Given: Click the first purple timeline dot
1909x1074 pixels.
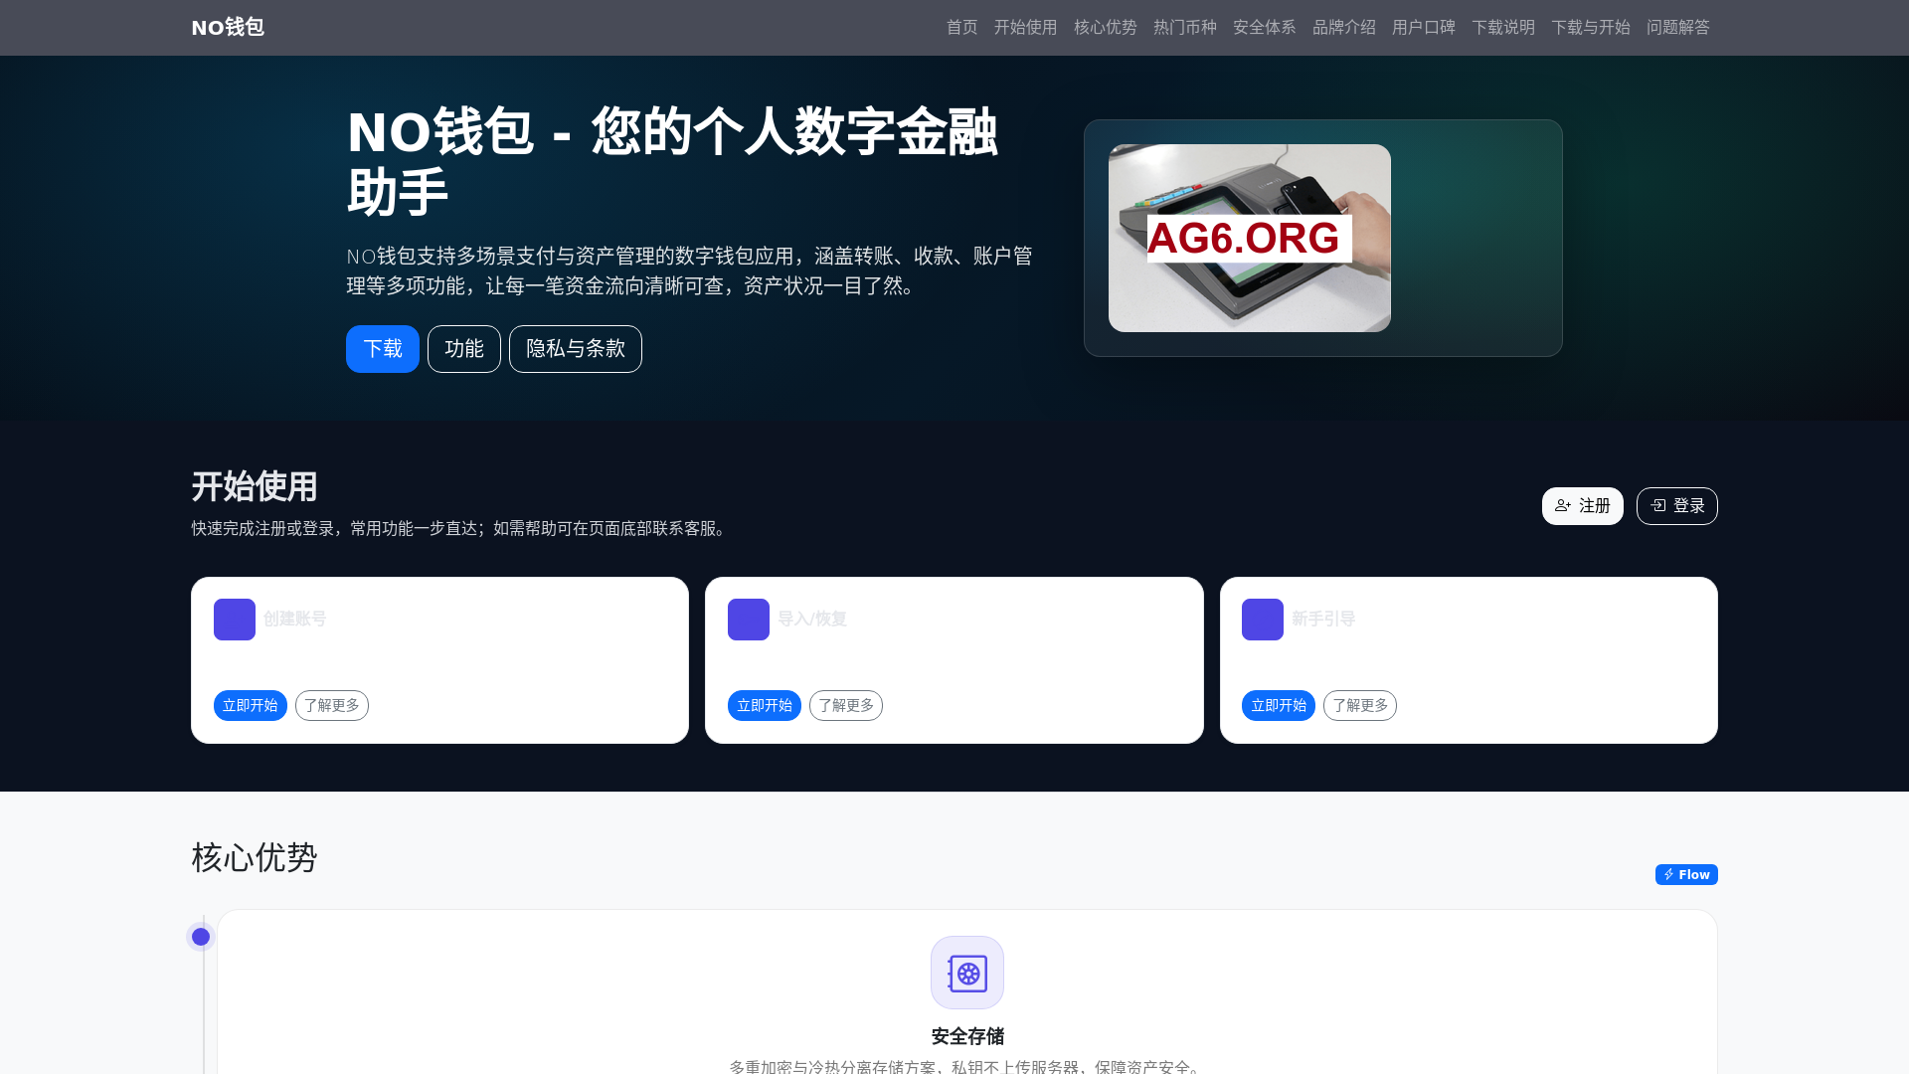Looking at the screenshot, I should (x=201, y=937).
